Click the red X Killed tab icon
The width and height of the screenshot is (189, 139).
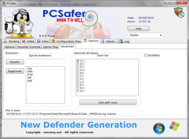coord(24,41)
